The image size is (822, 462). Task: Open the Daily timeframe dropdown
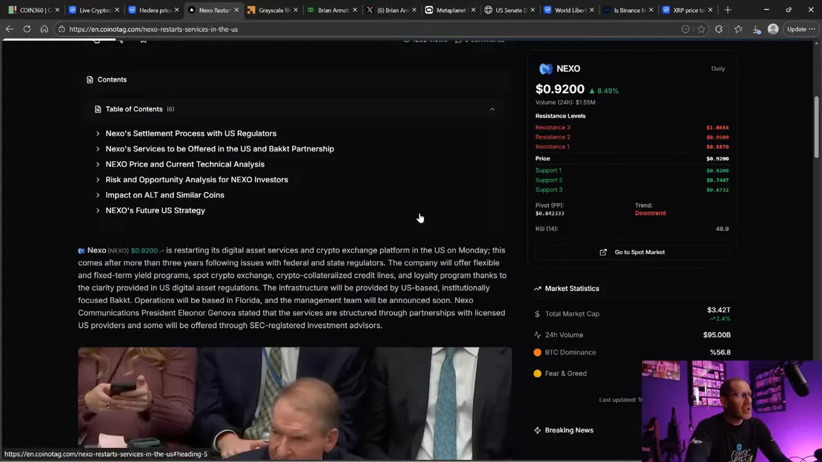click(718, 69)
